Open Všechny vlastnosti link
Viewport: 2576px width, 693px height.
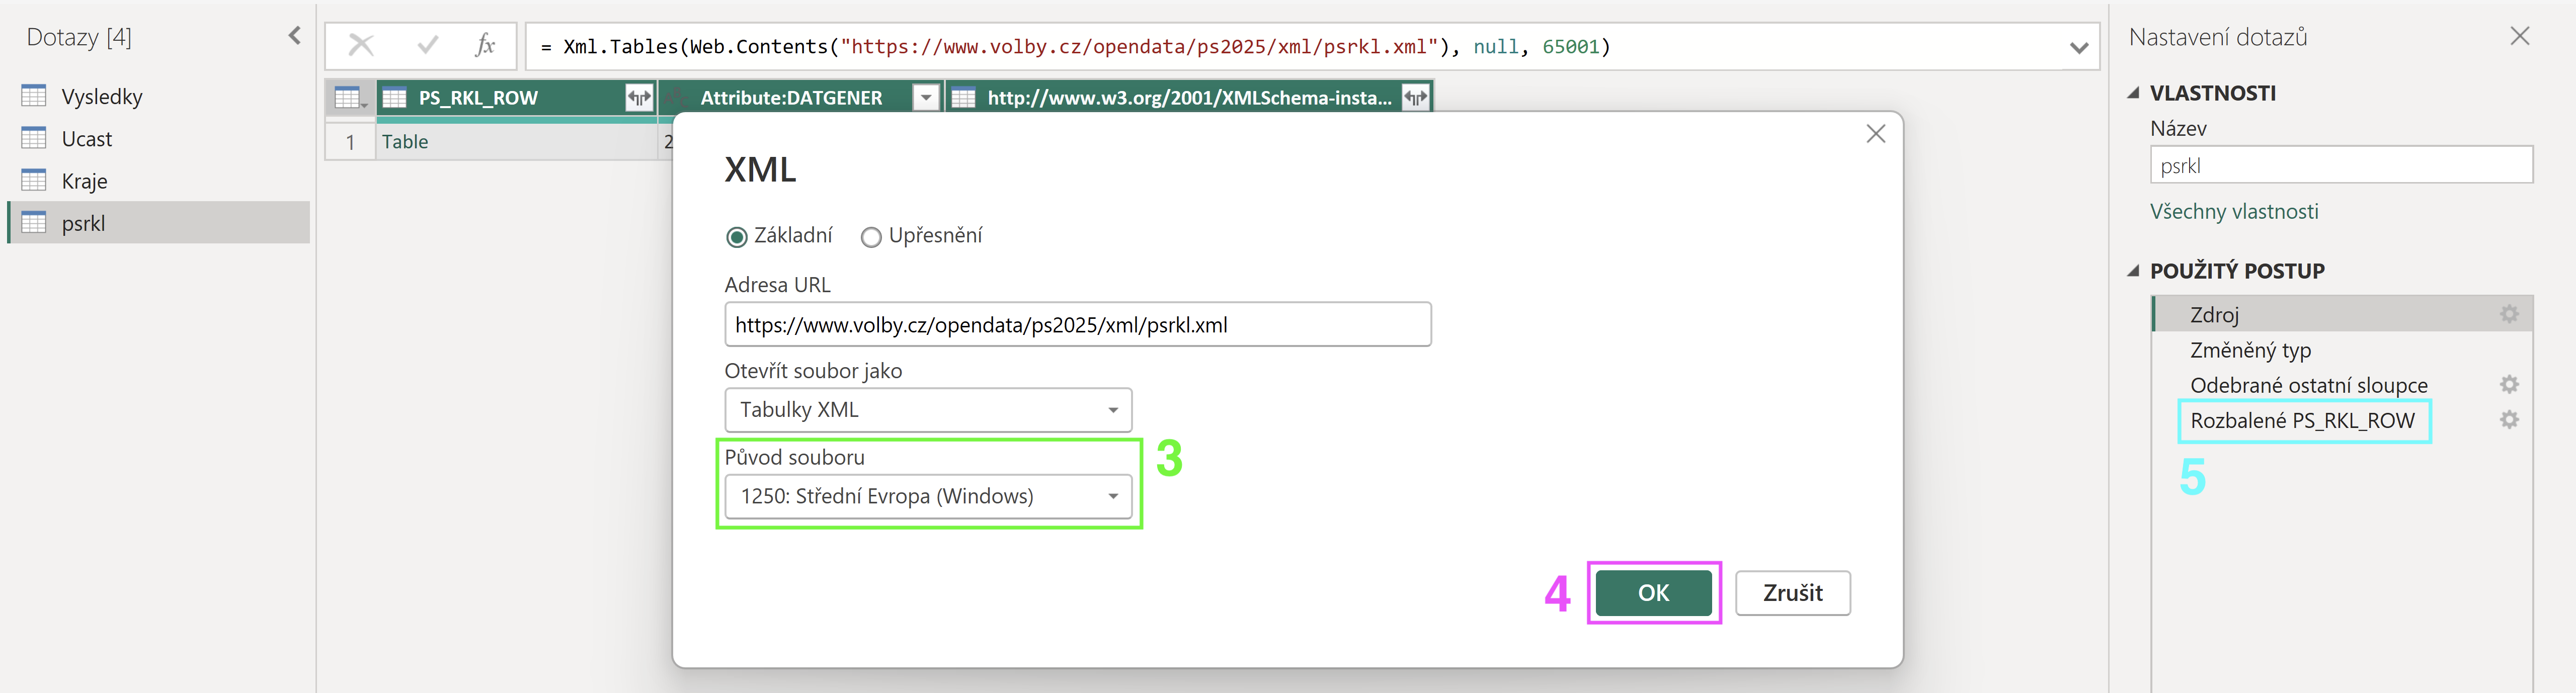[x=2234, y=211]
